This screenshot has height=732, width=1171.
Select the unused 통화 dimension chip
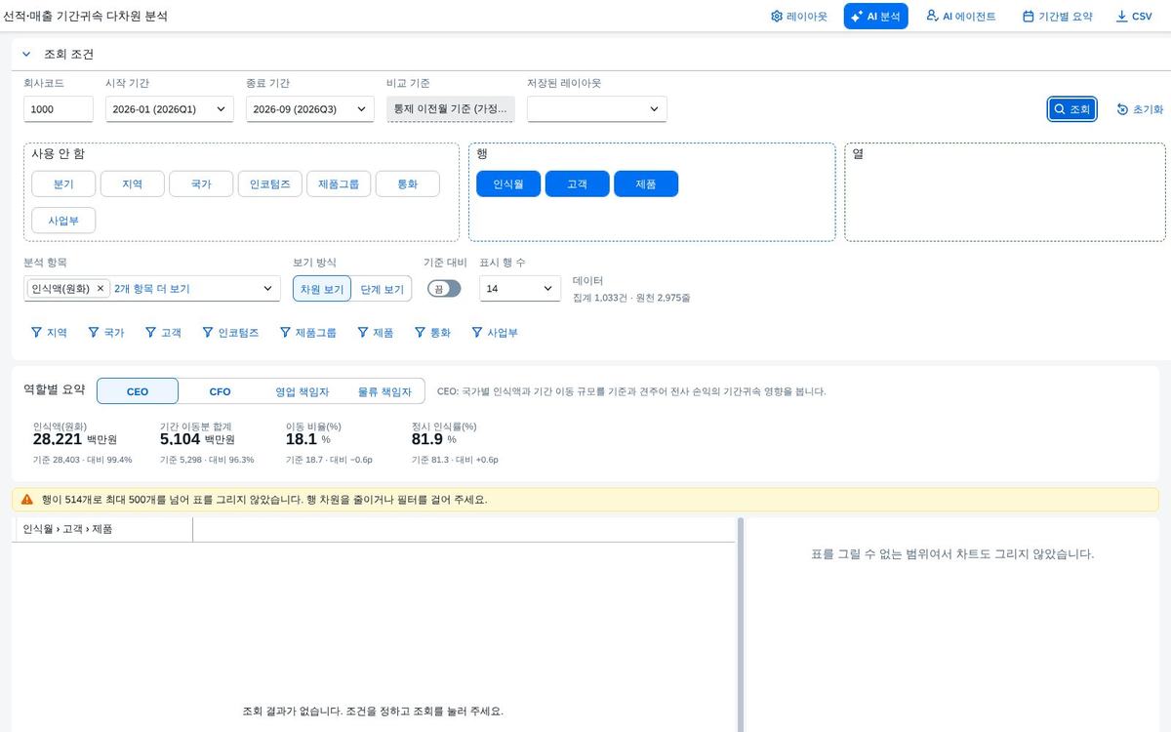(x=407, y=183)
